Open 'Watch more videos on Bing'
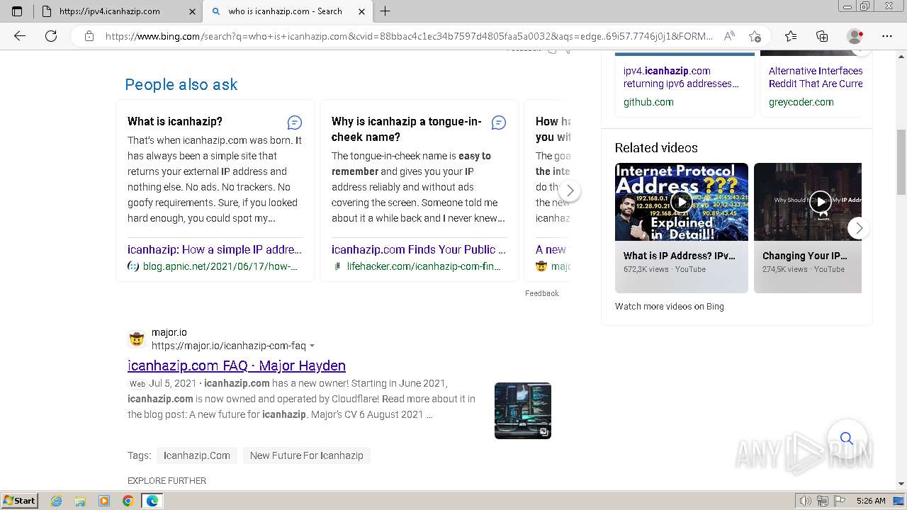Screen dimensions: 907x510 tap(670, 307)
